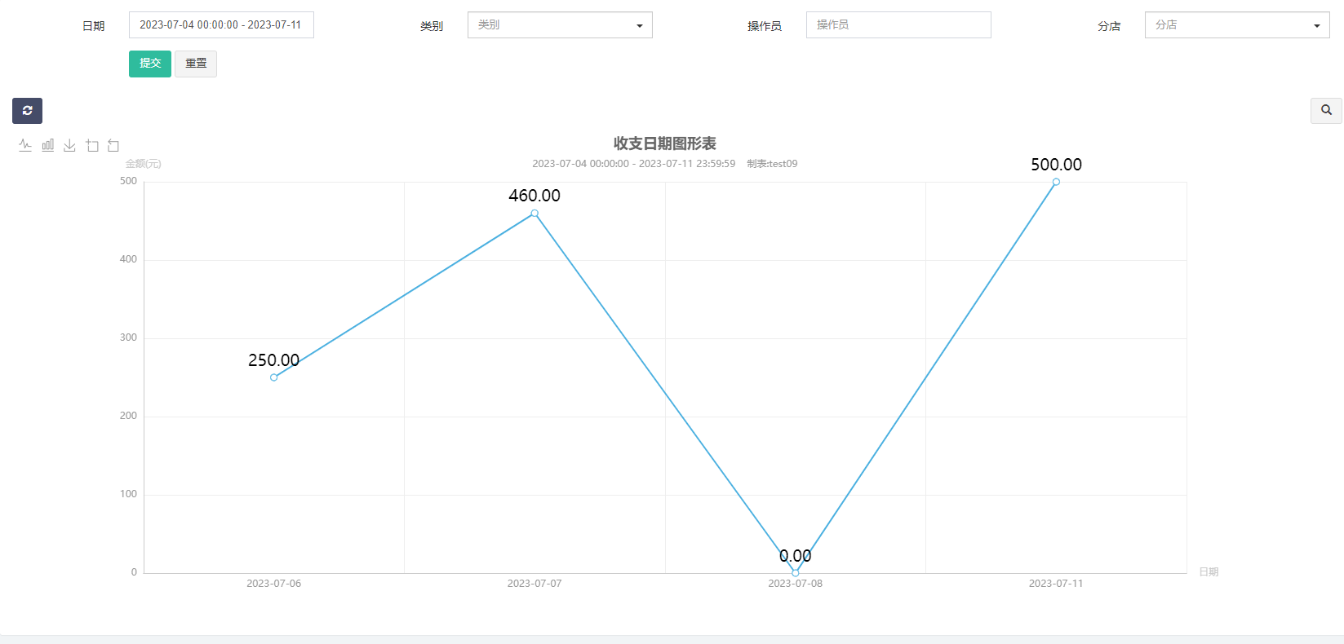Click the 日期 x-axis title
The image size is (1344, 644).
[x=1209, y=572]
